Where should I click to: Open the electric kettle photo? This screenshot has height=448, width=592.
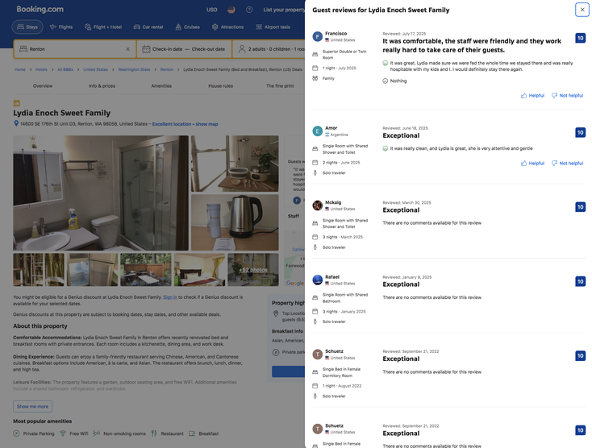[x=235, y=222]
